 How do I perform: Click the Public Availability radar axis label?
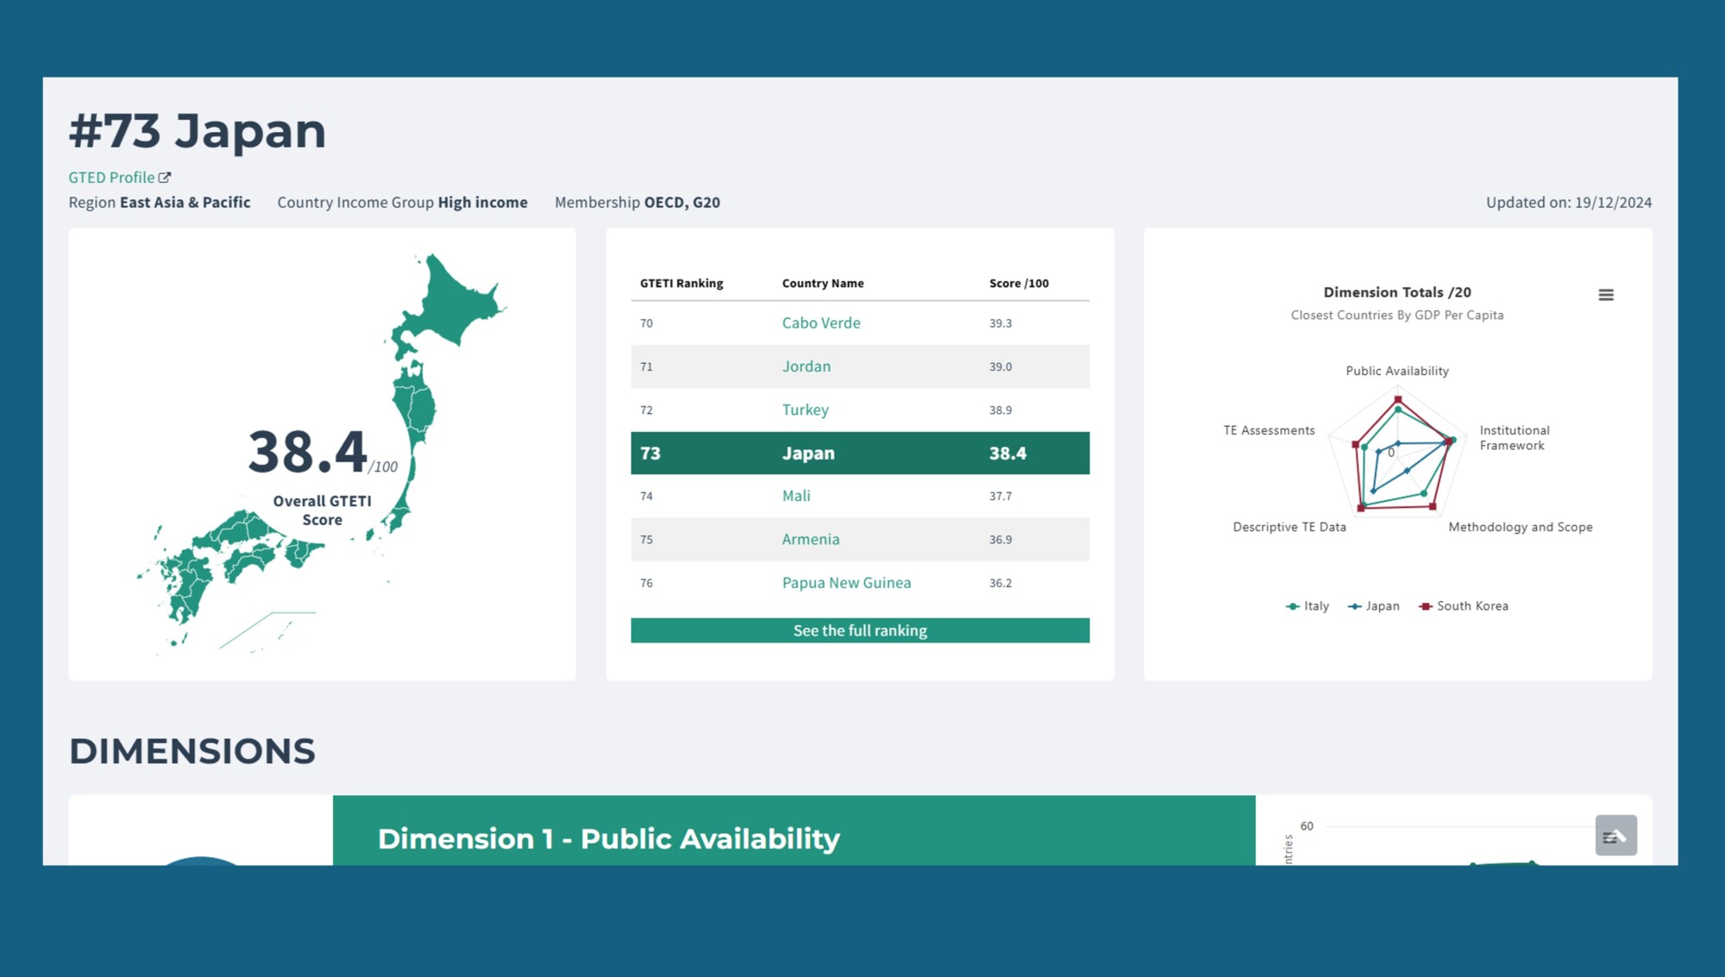pyautogui.click(x=1396, y=371)
